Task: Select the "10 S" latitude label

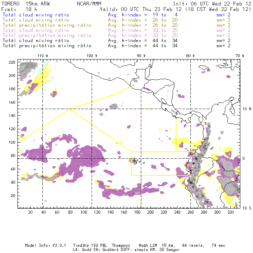Action: pyautogui.click(x=247, y=208)
